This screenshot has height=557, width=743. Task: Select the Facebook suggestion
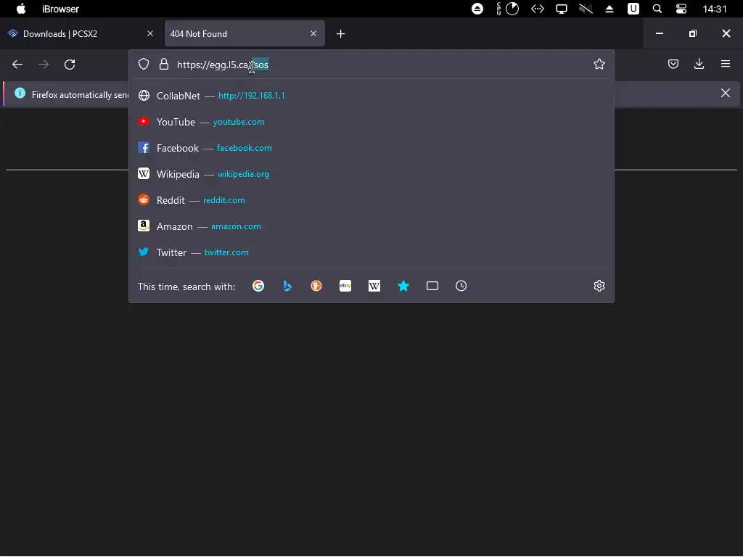[371, 148]
